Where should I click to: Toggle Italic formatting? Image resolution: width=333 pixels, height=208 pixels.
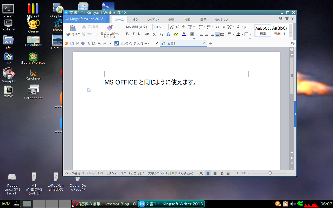coord(133,34)
